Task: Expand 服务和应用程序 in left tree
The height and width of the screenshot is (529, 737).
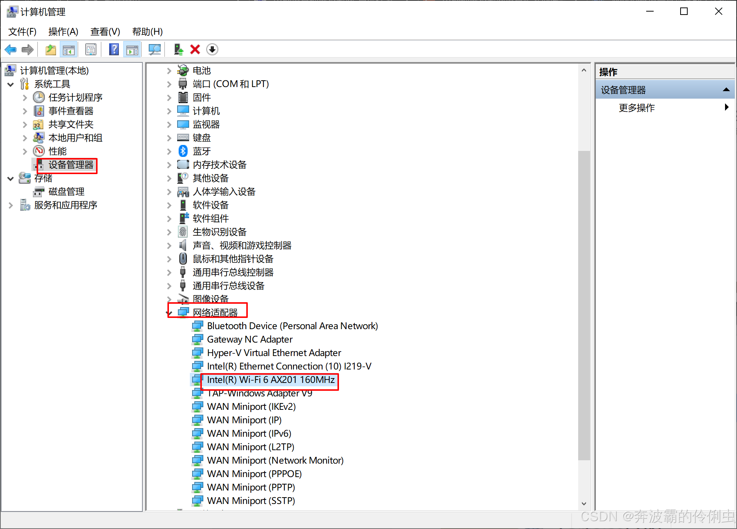Action: pyautogui.click(x=11, y=205)
